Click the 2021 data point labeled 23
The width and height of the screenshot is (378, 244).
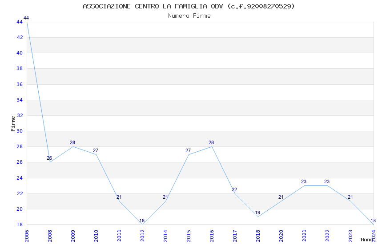point(304,185)
